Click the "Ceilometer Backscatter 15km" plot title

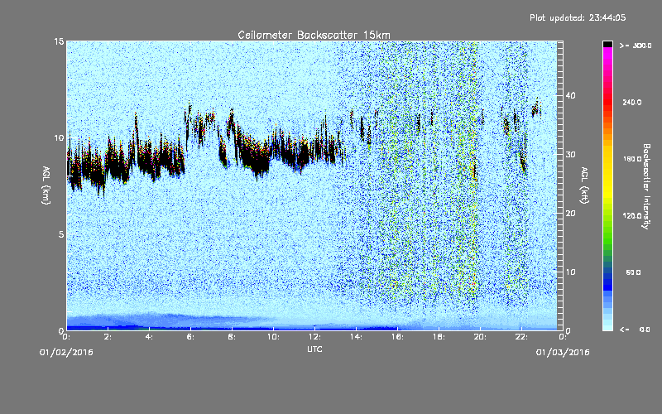(x=314, y=35)
